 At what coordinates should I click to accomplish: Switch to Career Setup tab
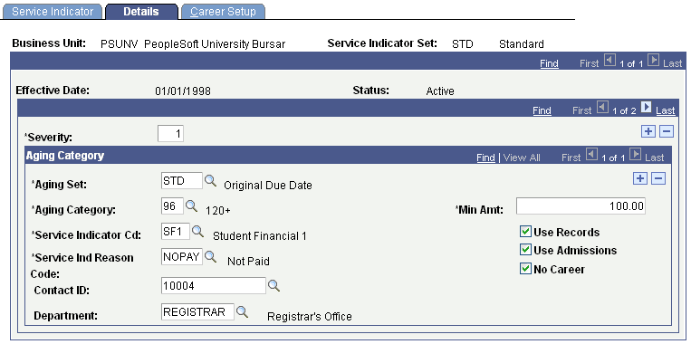223,12
